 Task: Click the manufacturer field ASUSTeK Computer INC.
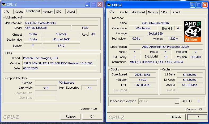[61, 23]
